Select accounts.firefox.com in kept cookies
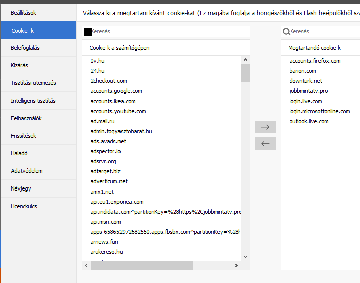The image size is (360, 283). pos(315,61)
